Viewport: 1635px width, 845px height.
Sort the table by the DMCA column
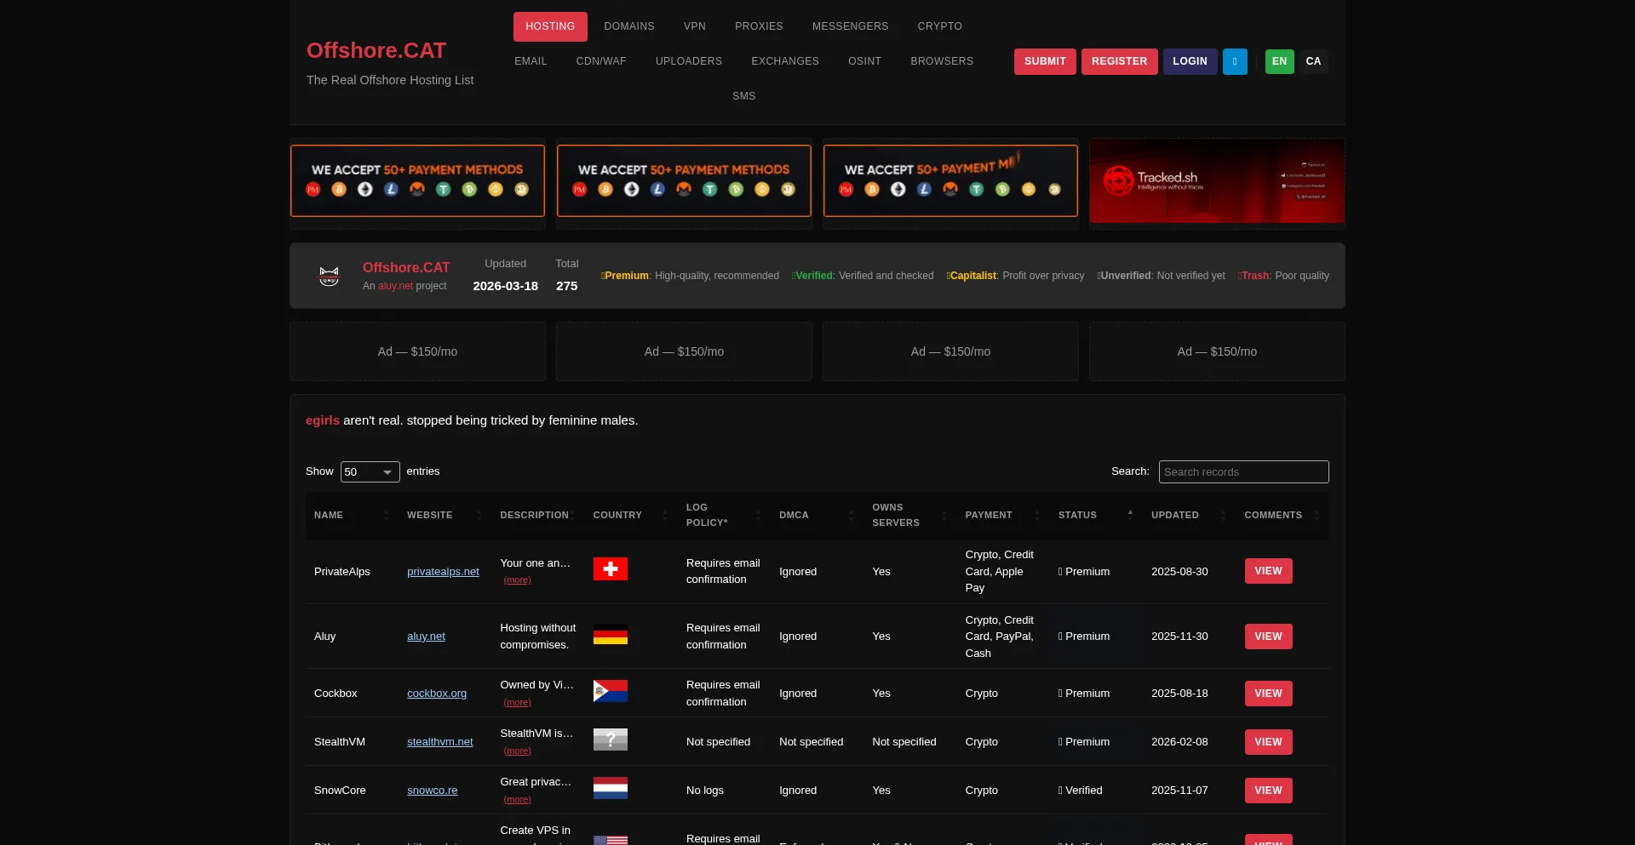[x=817, y=515]
